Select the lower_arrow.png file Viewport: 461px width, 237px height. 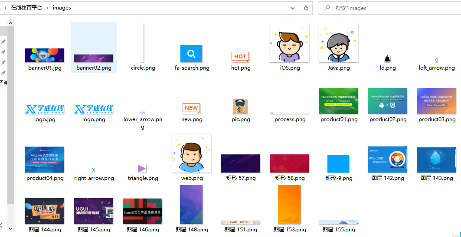coord(142,113)
